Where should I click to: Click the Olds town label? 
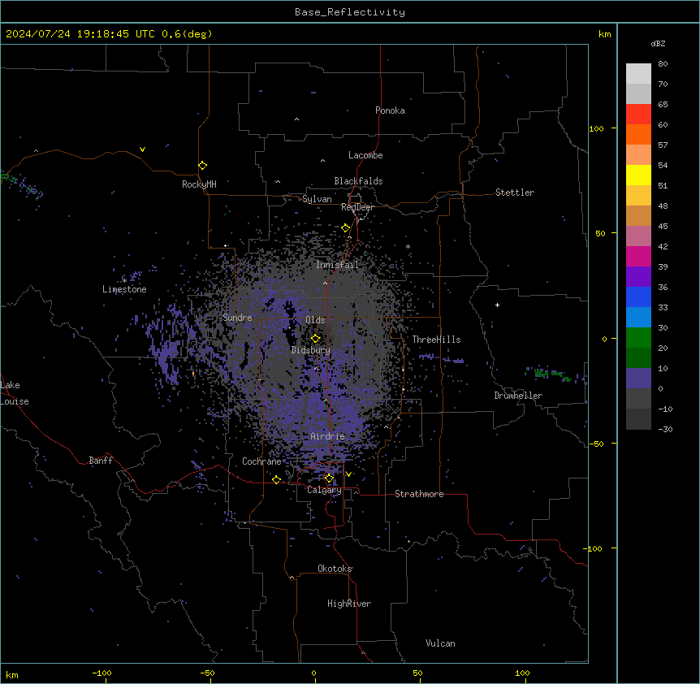[x=315, y=320]
